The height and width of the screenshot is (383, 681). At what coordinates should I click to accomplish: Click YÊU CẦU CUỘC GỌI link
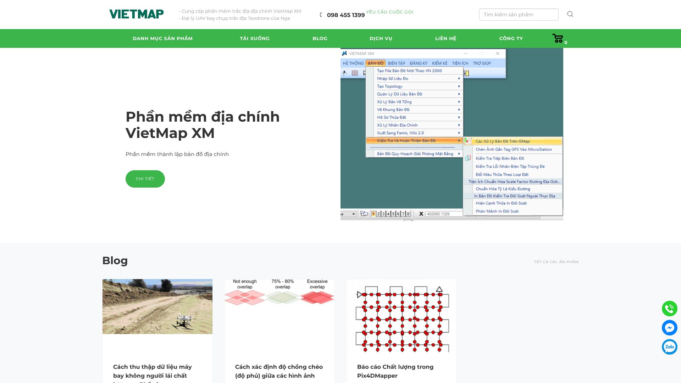pyautogui.click(x=390, y=12)
